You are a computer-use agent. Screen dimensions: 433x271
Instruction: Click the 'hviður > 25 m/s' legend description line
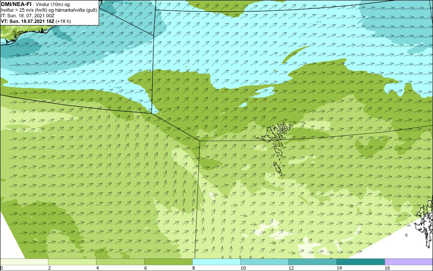click(x=49, y=10)
